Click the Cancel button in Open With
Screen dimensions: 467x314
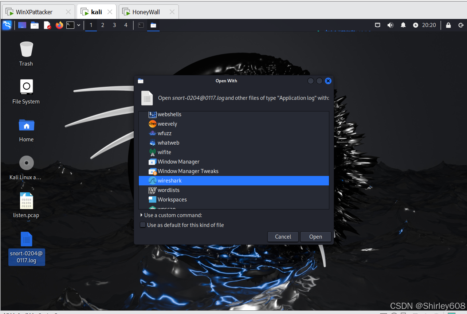tap(283, 237)
